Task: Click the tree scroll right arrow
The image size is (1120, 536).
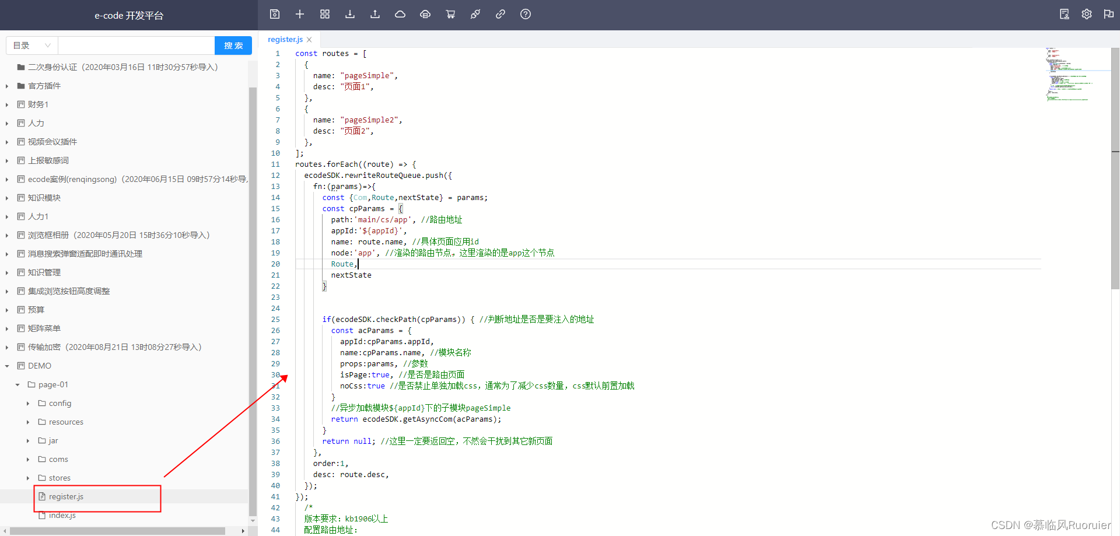Action: pos(243,531)
